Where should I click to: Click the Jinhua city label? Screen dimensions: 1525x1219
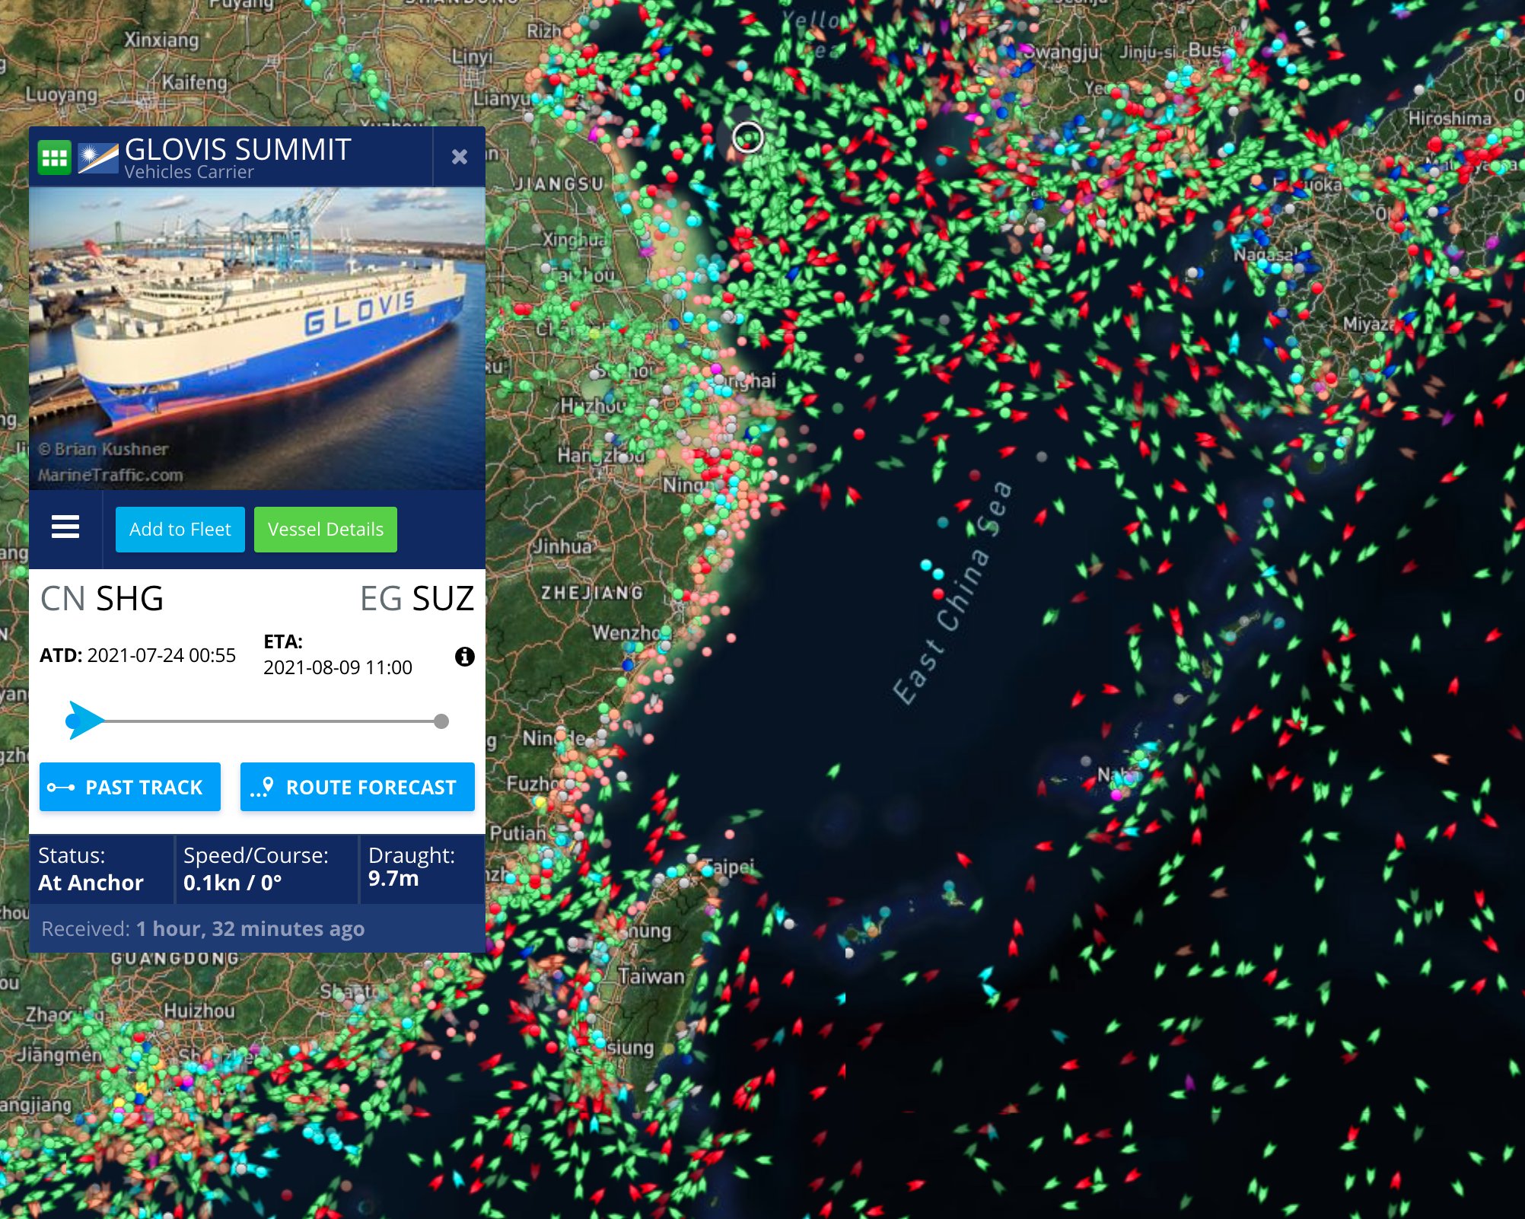pos(562,546)
